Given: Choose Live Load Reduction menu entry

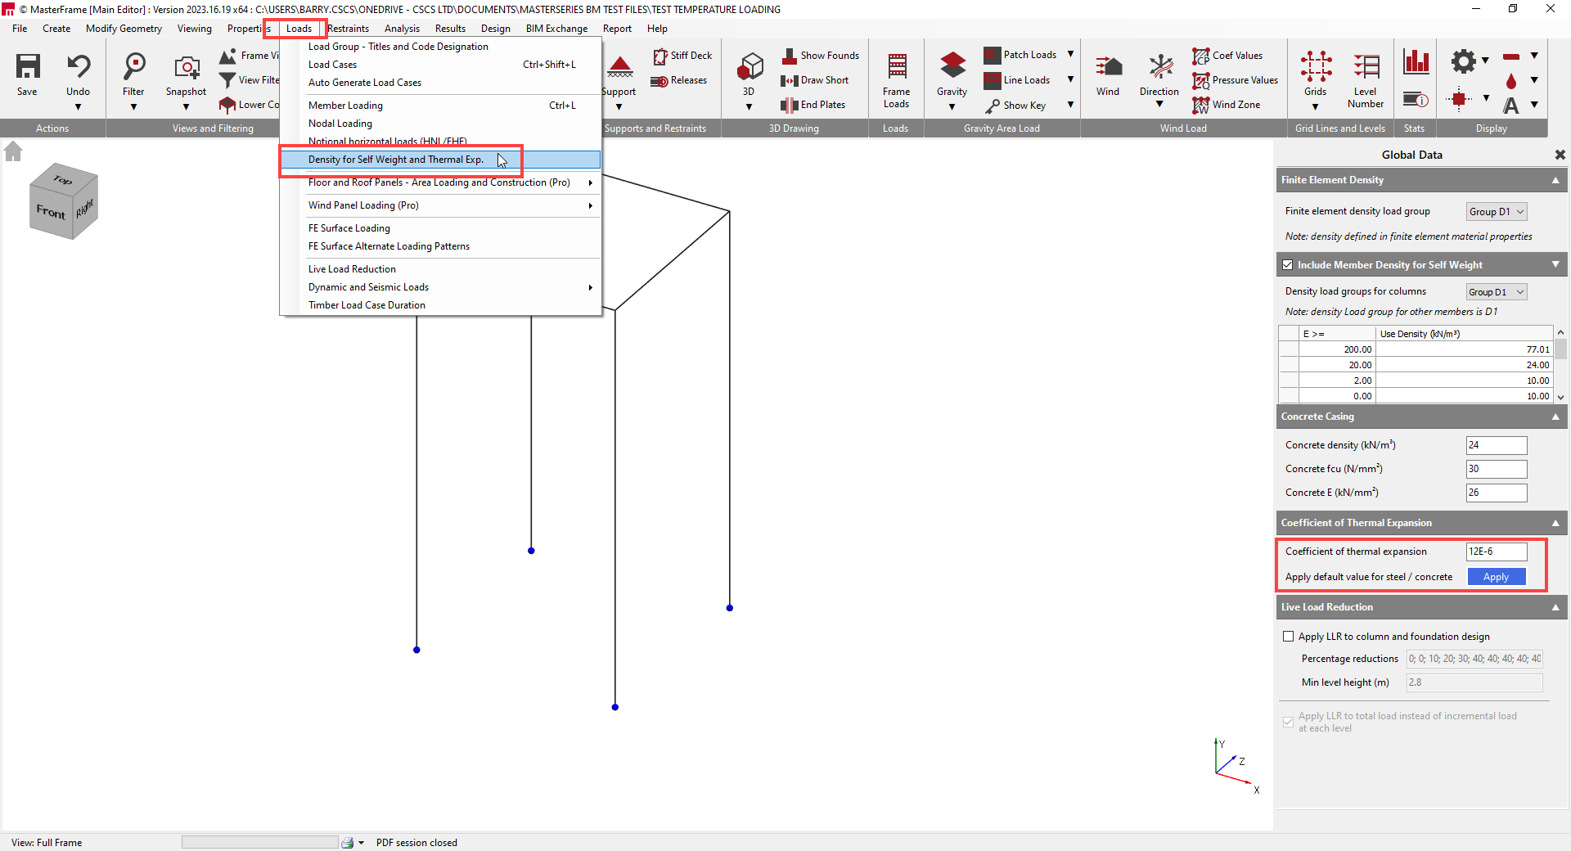Looking at the screenshot, I should click(440, 269).
